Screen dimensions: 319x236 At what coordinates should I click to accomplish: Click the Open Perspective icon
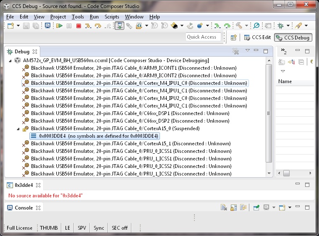(234, 37)
